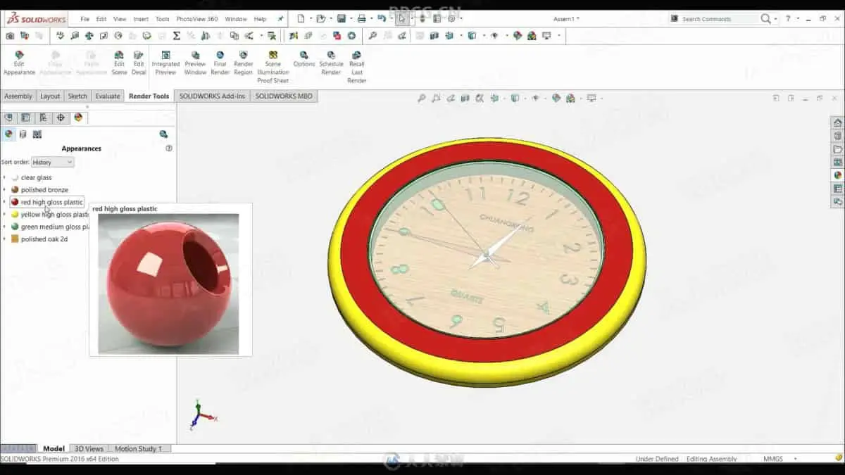845x475 pixels.
Task: Click the camera snapshot icon in the second toolbar
Action: (x=10, y=35)
